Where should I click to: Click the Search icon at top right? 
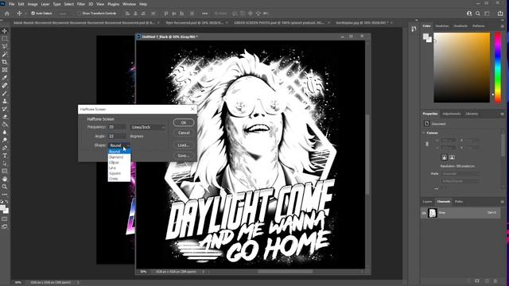(478, 14)
